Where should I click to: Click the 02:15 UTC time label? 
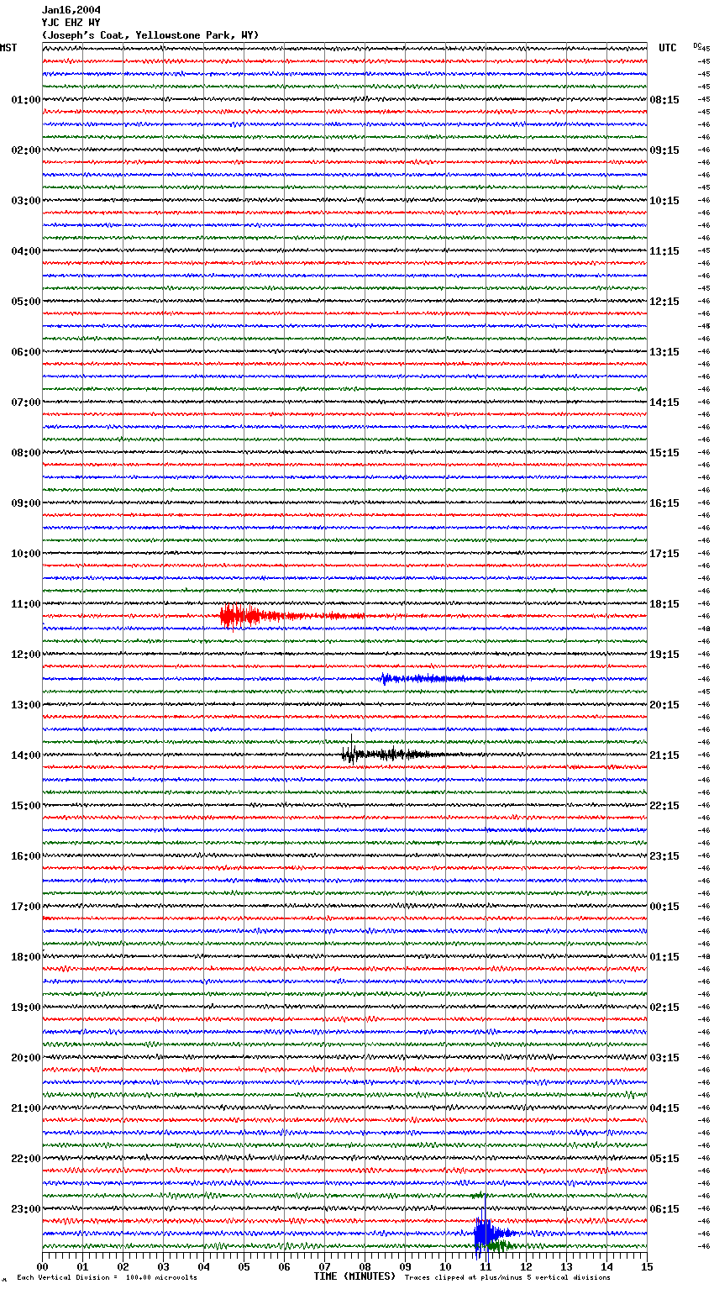664,1008
